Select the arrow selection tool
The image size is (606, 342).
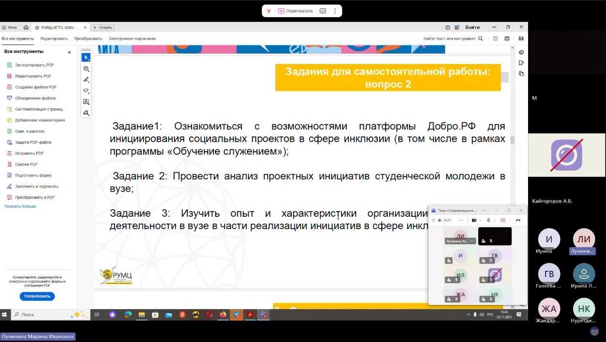[x=86, y=57]
